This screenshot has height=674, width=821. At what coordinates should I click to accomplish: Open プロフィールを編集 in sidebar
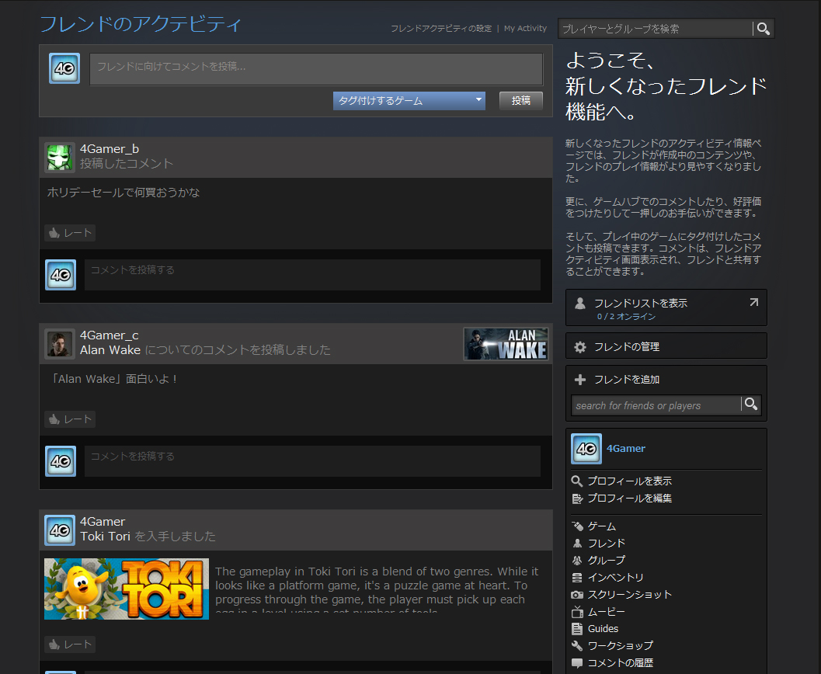coord(629,499)
